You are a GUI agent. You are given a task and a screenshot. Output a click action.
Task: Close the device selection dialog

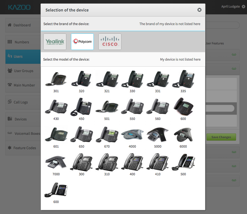pos(199,10)
